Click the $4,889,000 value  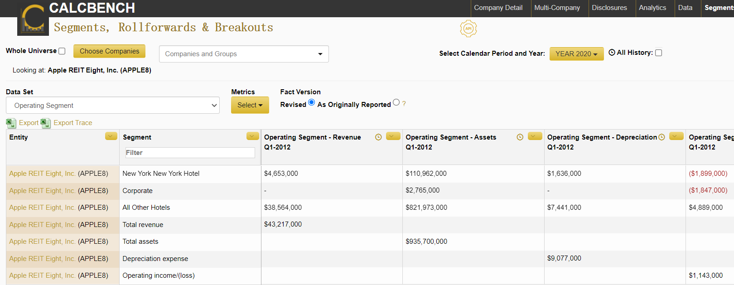tap(706, 208)
